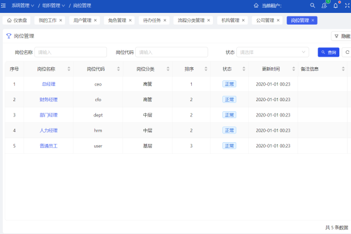Open the 总经理 position link
The image size is (351, 234).
click(x=49, y=84)
